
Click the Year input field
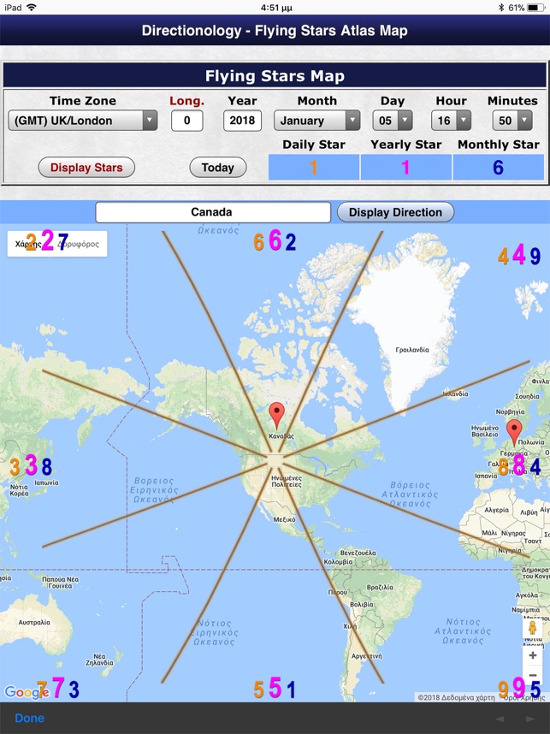(x=242, y=121)
